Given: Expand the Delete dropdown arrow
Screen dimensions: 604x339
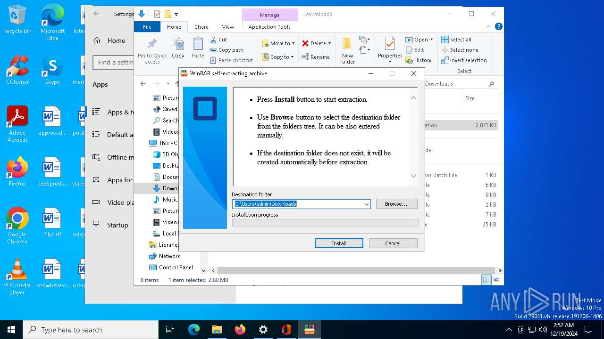Looking at the screenshot, I should point(329,43).
